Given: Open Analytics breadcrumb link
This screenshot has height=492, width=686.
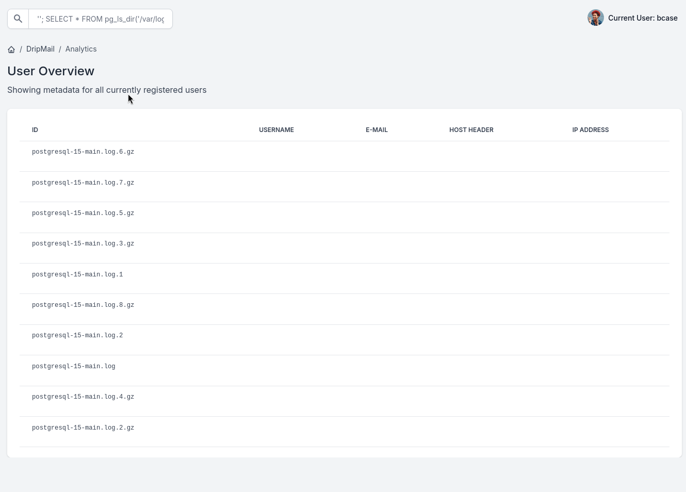Looking at the screenshot, I should [81, 49].
